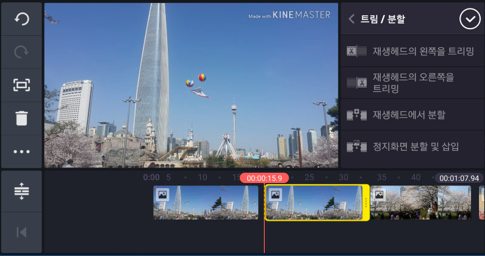Go back using the chevron beside 트림 / 분할
Image resolution: width=485 pixels, height=256 pixels.
coord(351,19)
